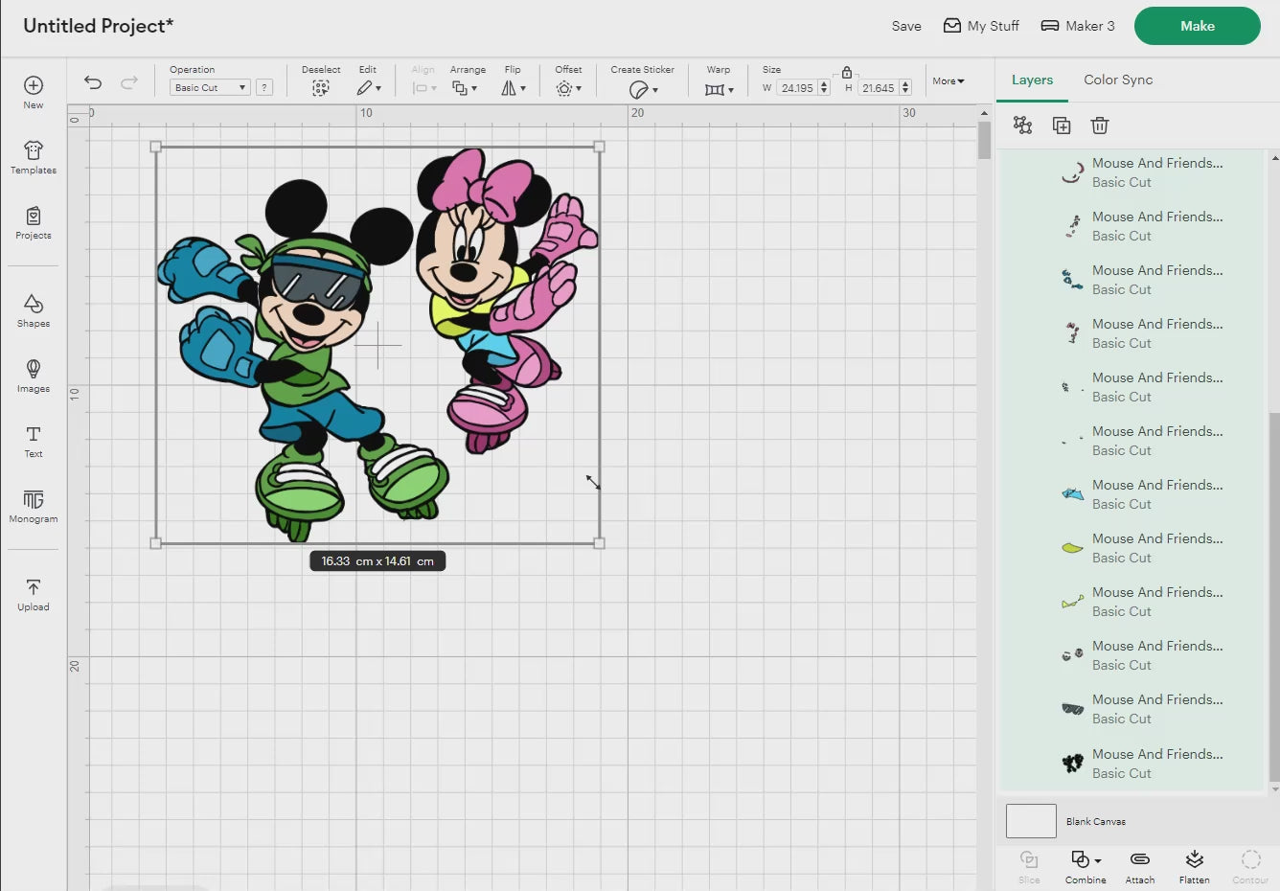Click the Group layers icon
Image resolution: width=1280 pixels, height=891 pixels.
[x=1023, y=126]
